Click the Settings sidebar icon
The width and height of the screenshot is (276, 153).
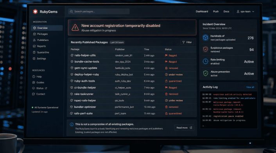(34, 58)
